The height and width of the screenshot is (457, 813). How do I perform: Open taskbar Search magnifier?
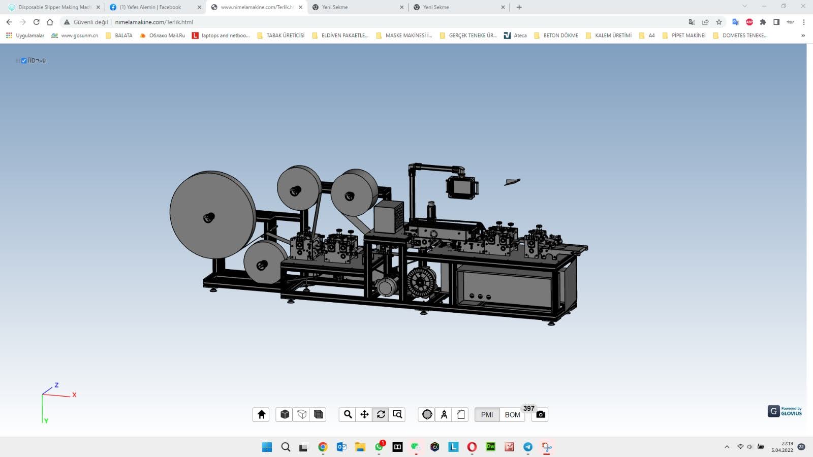pyautogui.click(x=286, y=447)
